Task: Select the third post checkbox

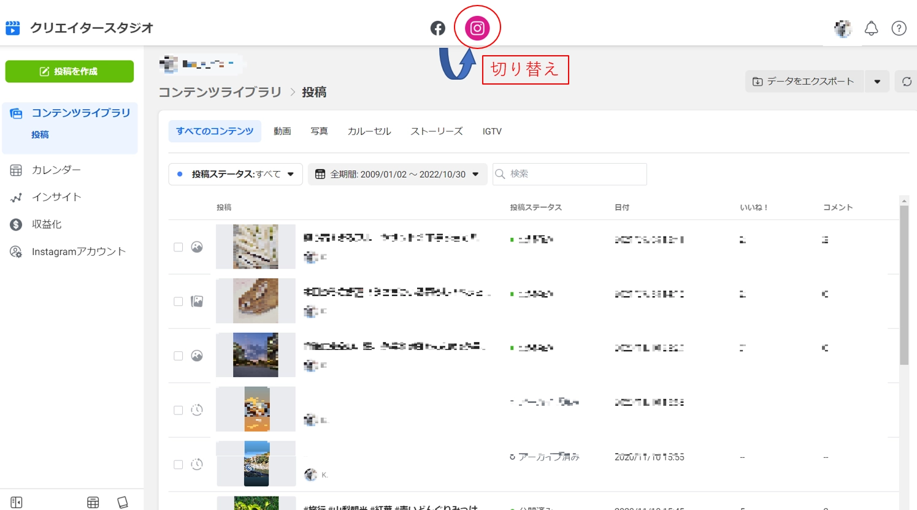Action: (178, 356)
